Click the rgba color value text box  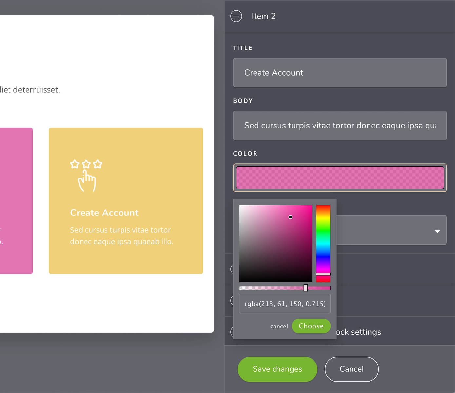click(284, 304)
